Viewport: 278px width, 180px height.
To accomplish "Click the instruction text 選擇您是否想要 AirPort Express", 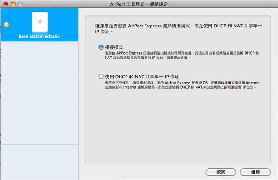I will click(178, 29).
